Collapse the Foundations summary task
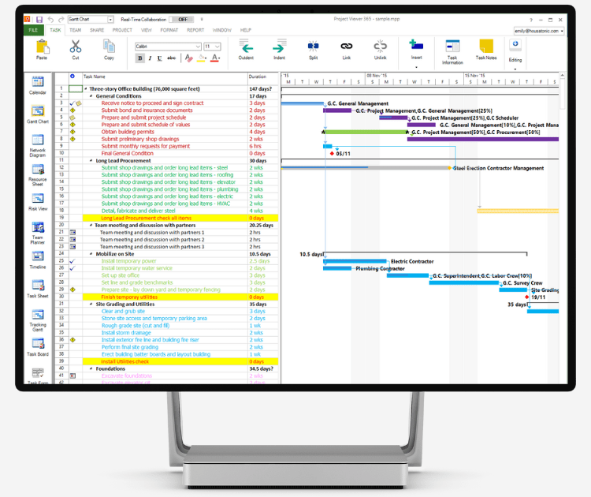Viewport: 591px width, 497px height. click(x=91, y=368)
